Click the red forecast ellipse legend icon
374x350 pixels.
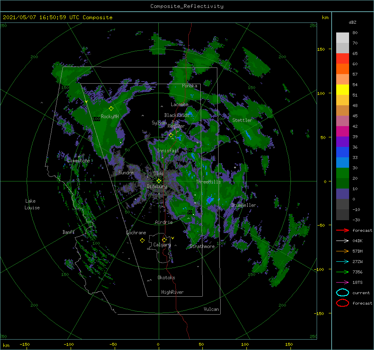click(342, 303)
